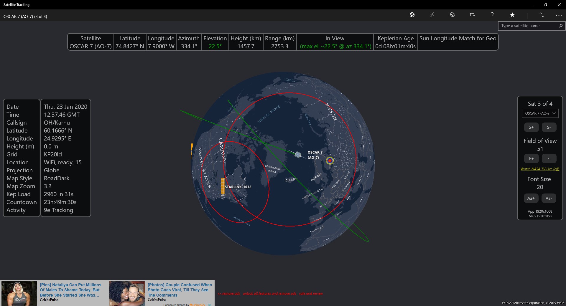Click S+ to switch to next satellite

[531, 127]
